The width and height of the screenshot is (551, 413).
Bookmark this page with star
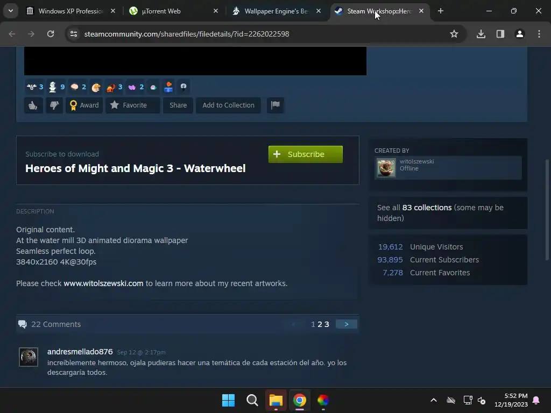click(454, 34)
